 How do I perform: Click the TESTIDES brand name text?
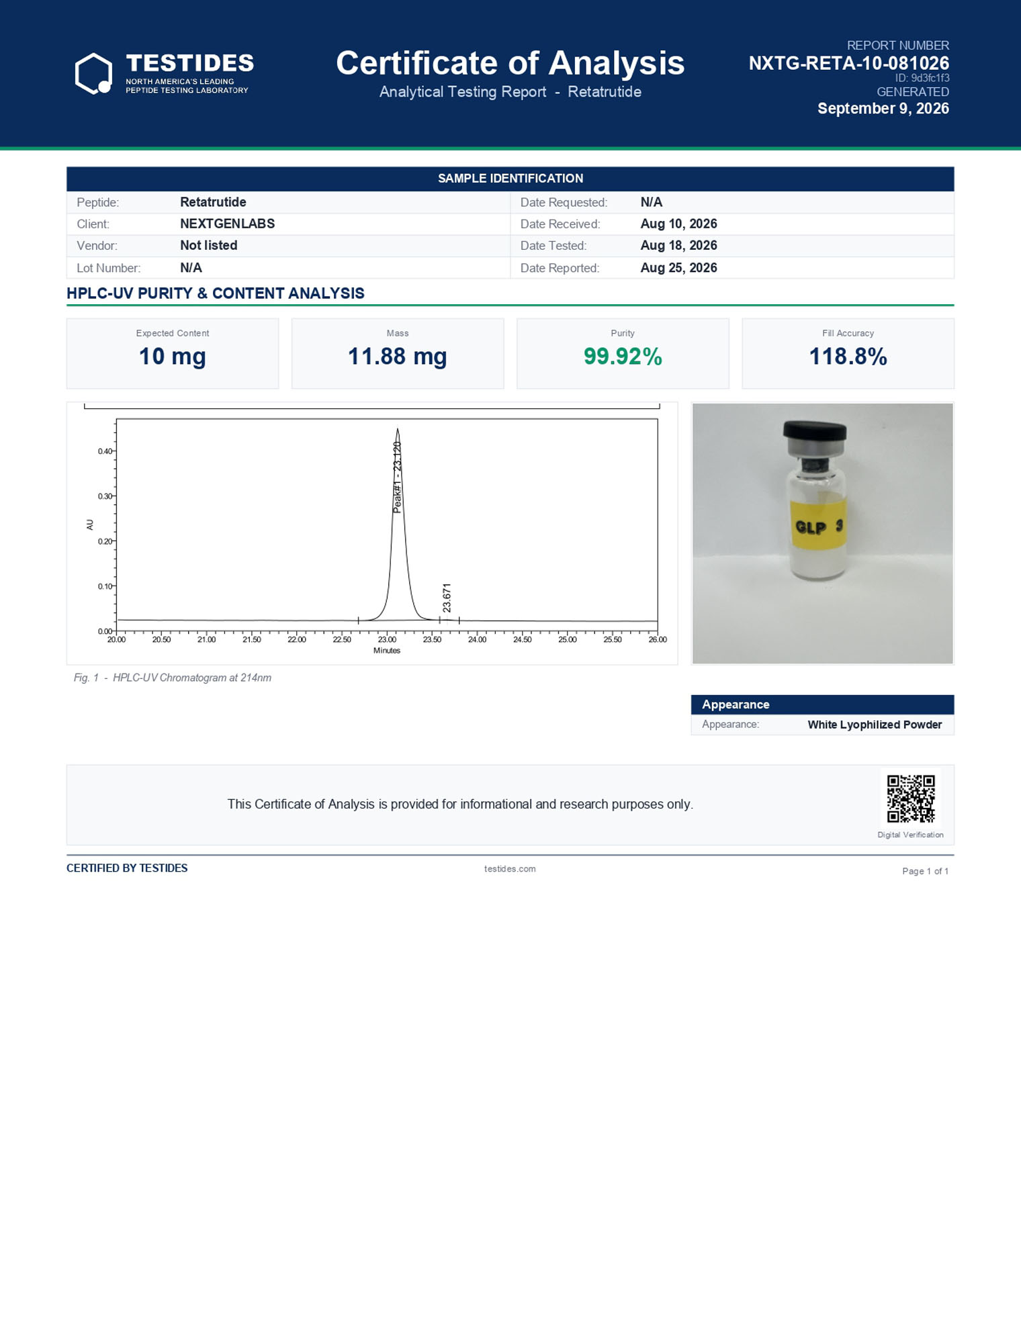pyautogui.click(x=190, y=63)
